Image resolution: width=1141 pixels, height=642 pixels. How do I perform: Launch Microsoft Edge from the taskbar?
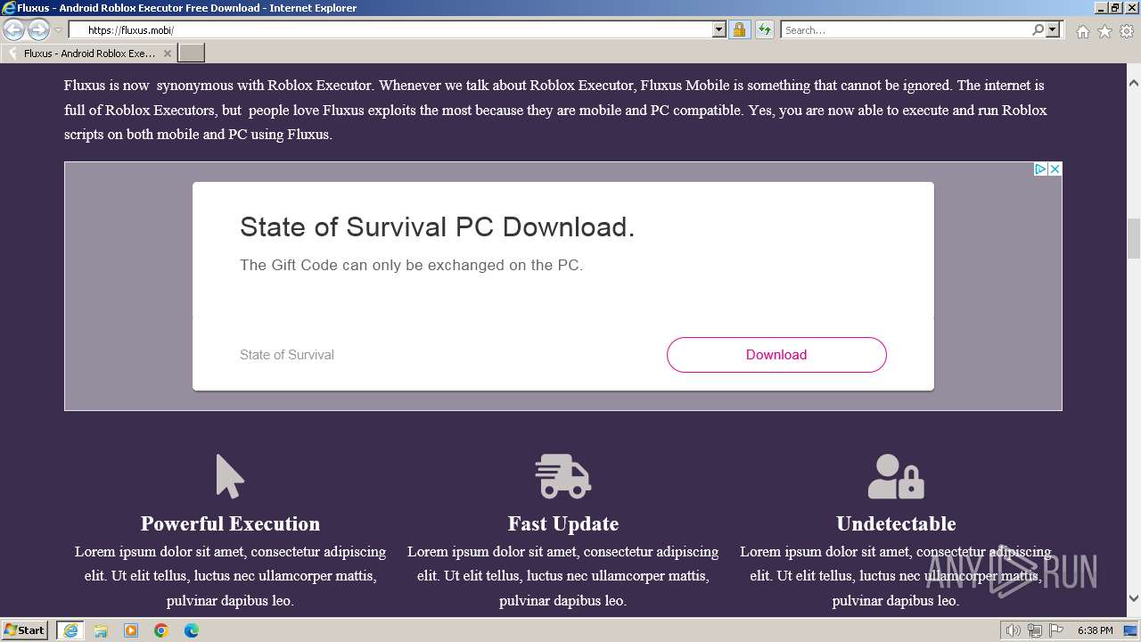pos(192,630)
